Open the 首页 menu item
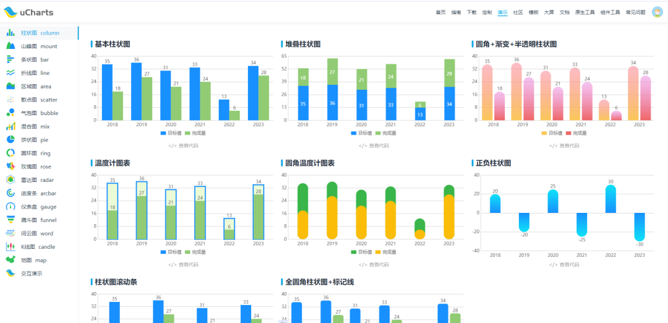Image resolution: width=668 pixels, height=323 pixels. coord(440,12)
